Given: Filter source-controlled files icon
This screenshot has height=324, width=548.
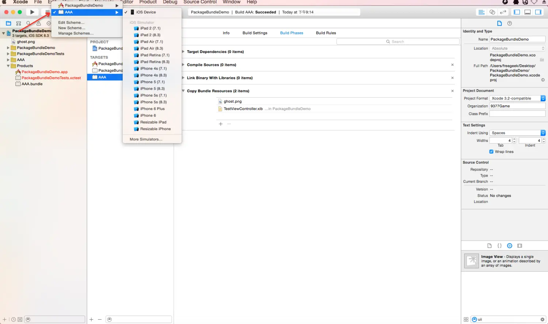Looking at the screenshot, I should point(20,319).
